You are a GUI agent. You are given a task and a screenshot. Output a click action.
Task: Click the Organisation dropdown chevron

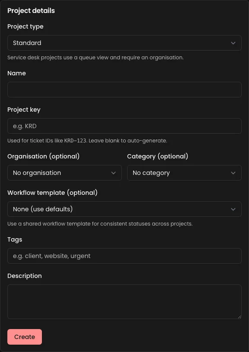click(113, 173)
